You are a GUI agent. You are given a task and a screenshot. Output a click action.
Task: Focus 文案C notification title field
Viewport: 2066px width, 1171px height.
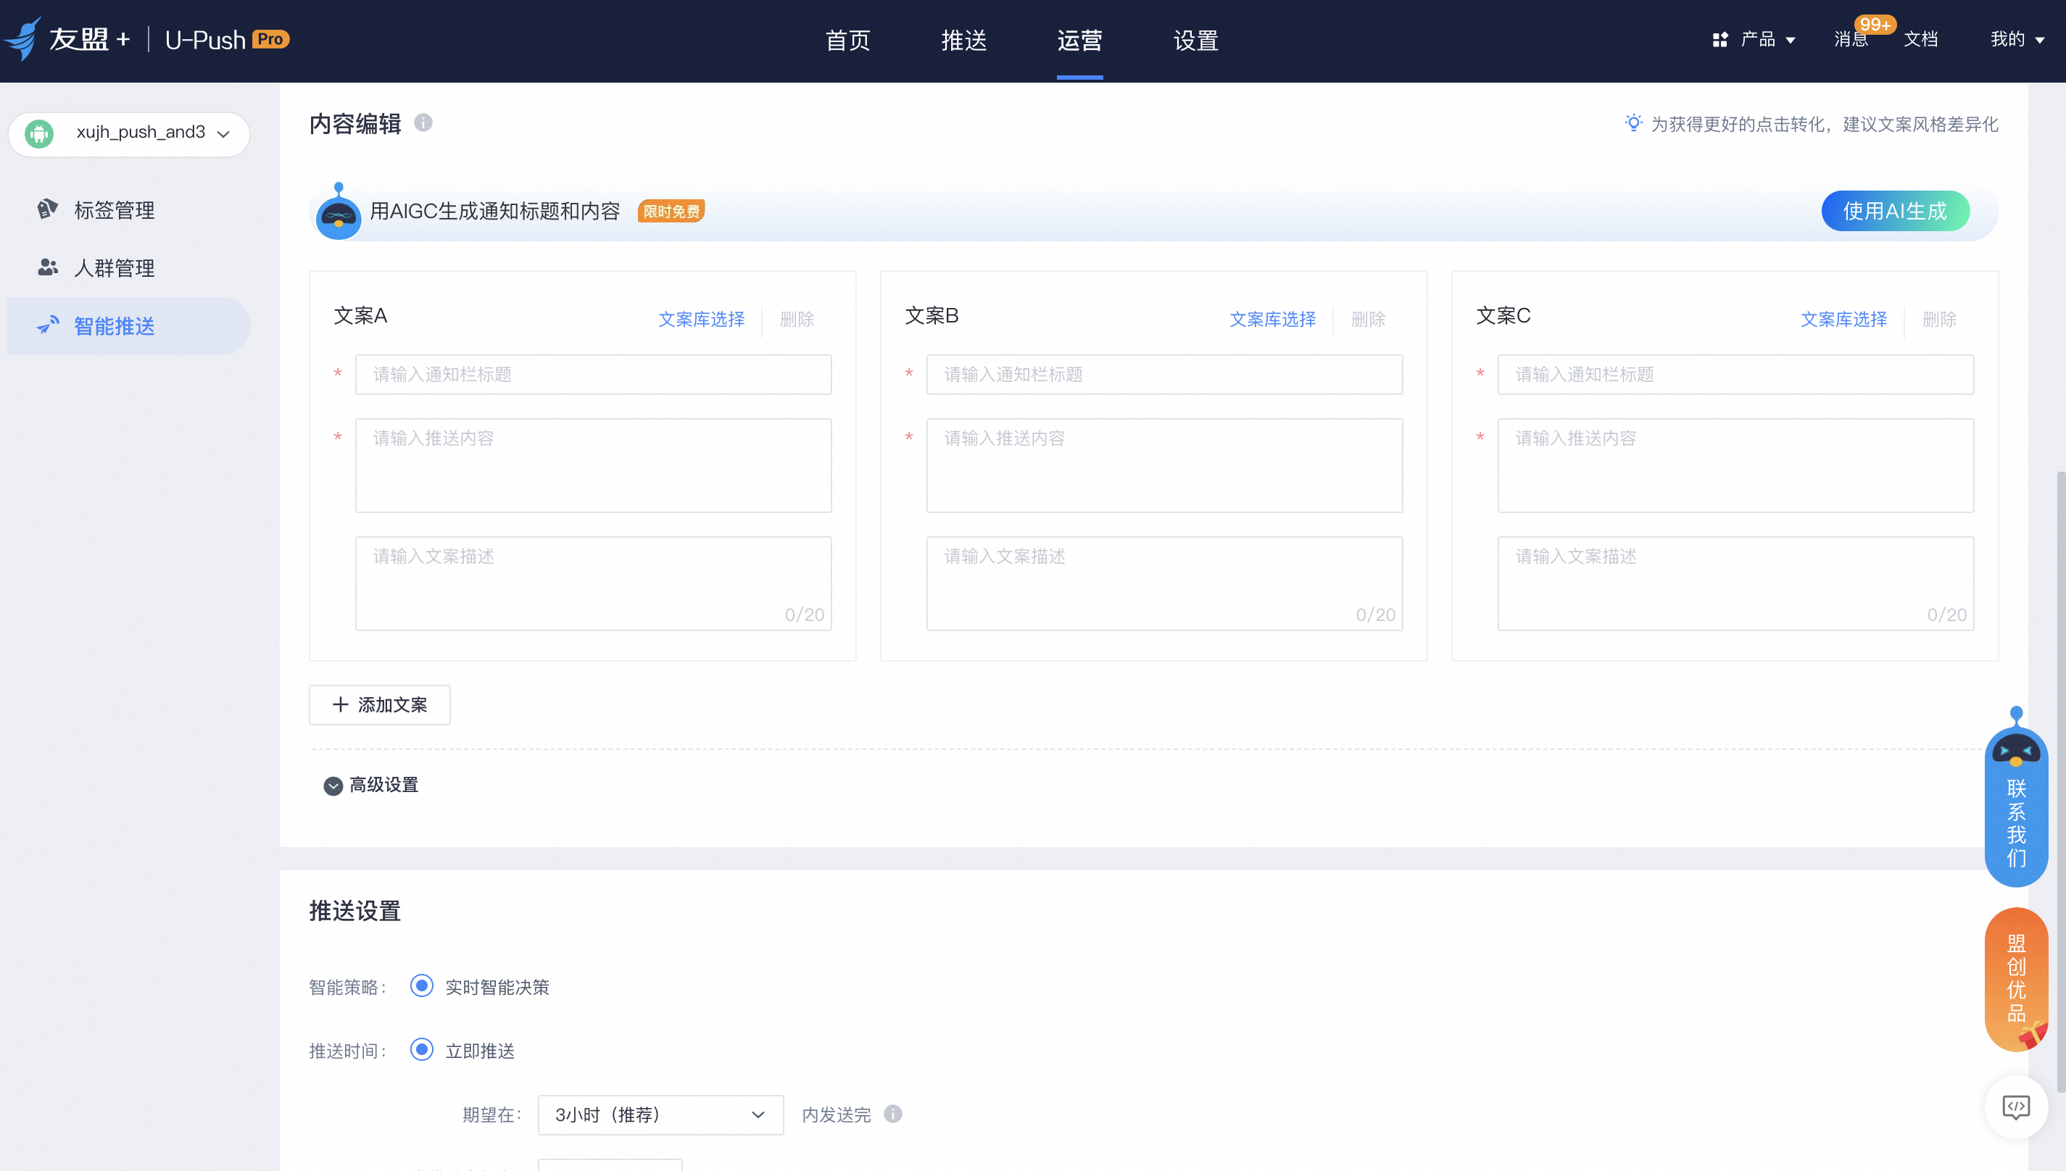1736,375
